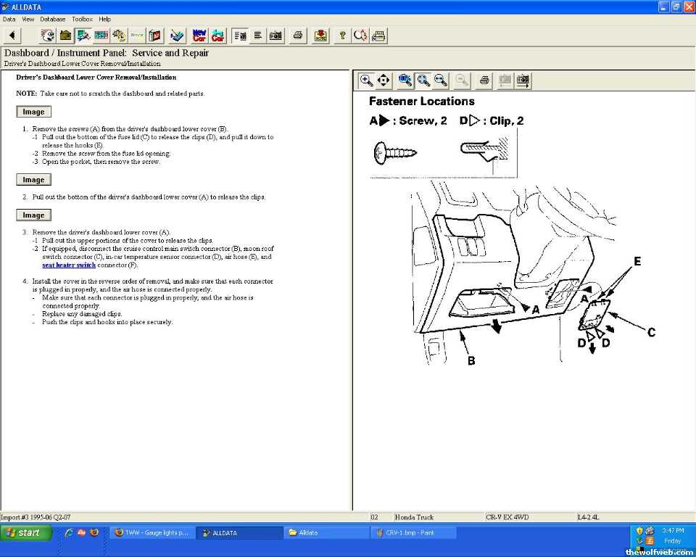Click the question mark help icon

pyautogui.click(x=342, y=36)
